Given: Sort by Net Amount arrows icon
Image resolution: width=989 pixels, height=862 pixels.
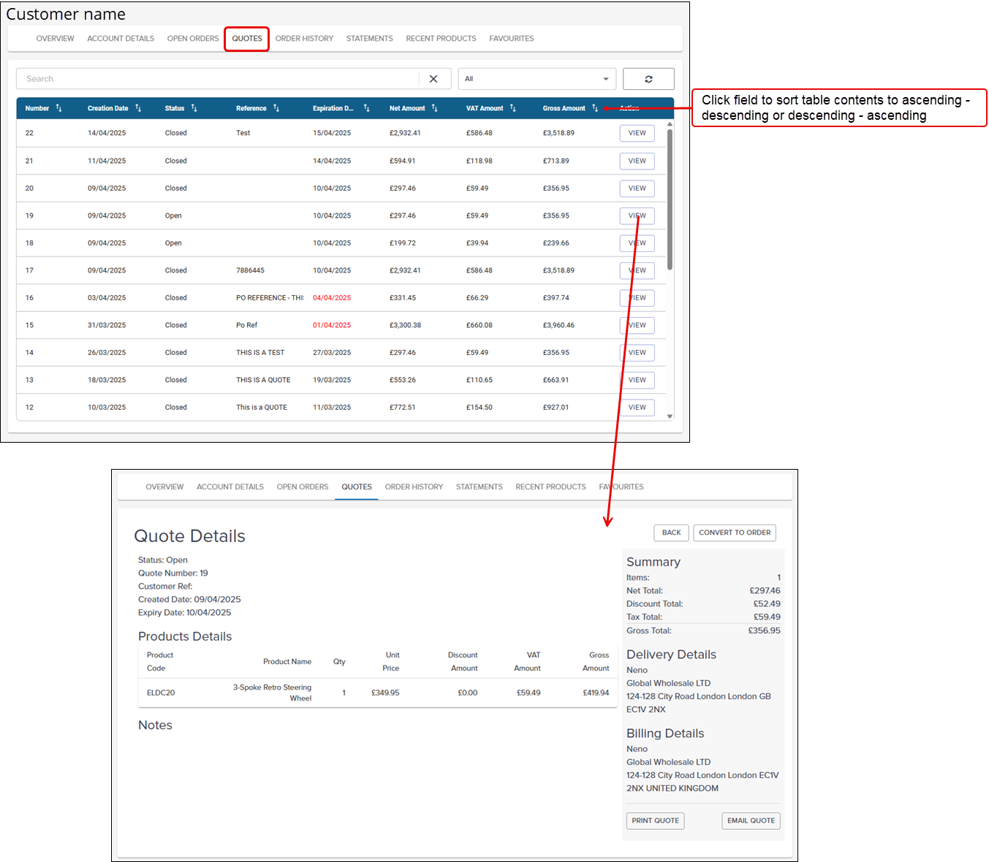Looking at the screenshot, I should (434, 108).
